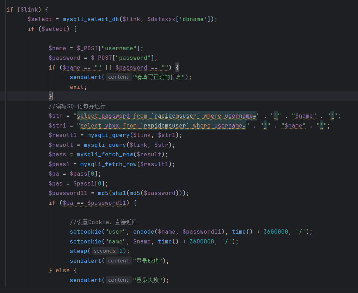Click the seconds hint inside sleep
This screenshot has height=293, width=358.
pyautogui.click(x=105, y=251)
